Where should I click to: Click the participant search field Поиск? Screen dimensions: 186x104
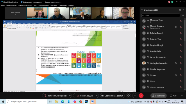coord(161,15)
